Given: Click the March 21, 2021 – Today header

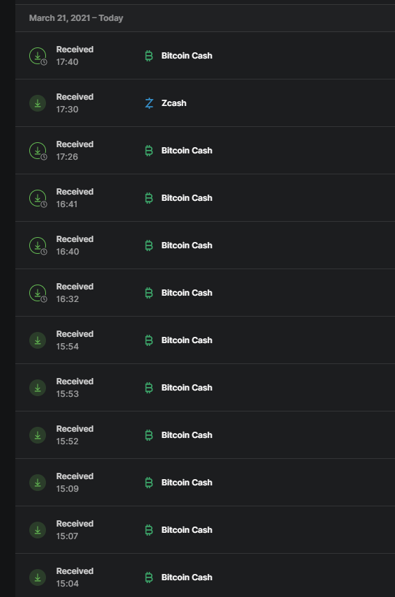Looking at the screenshot, I should 76,18.
